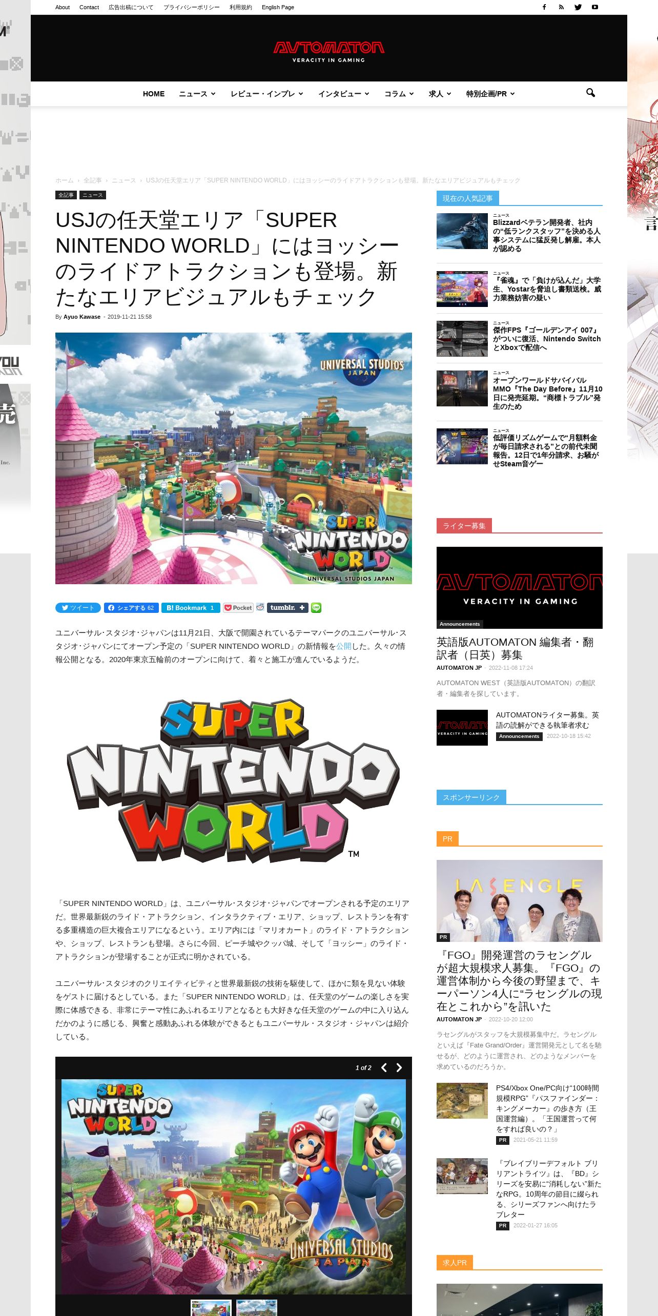The height and width of the screenshot is (1316, 658).
Task: Click the Hatena B! Bookmark button
Action: (191, 608)
